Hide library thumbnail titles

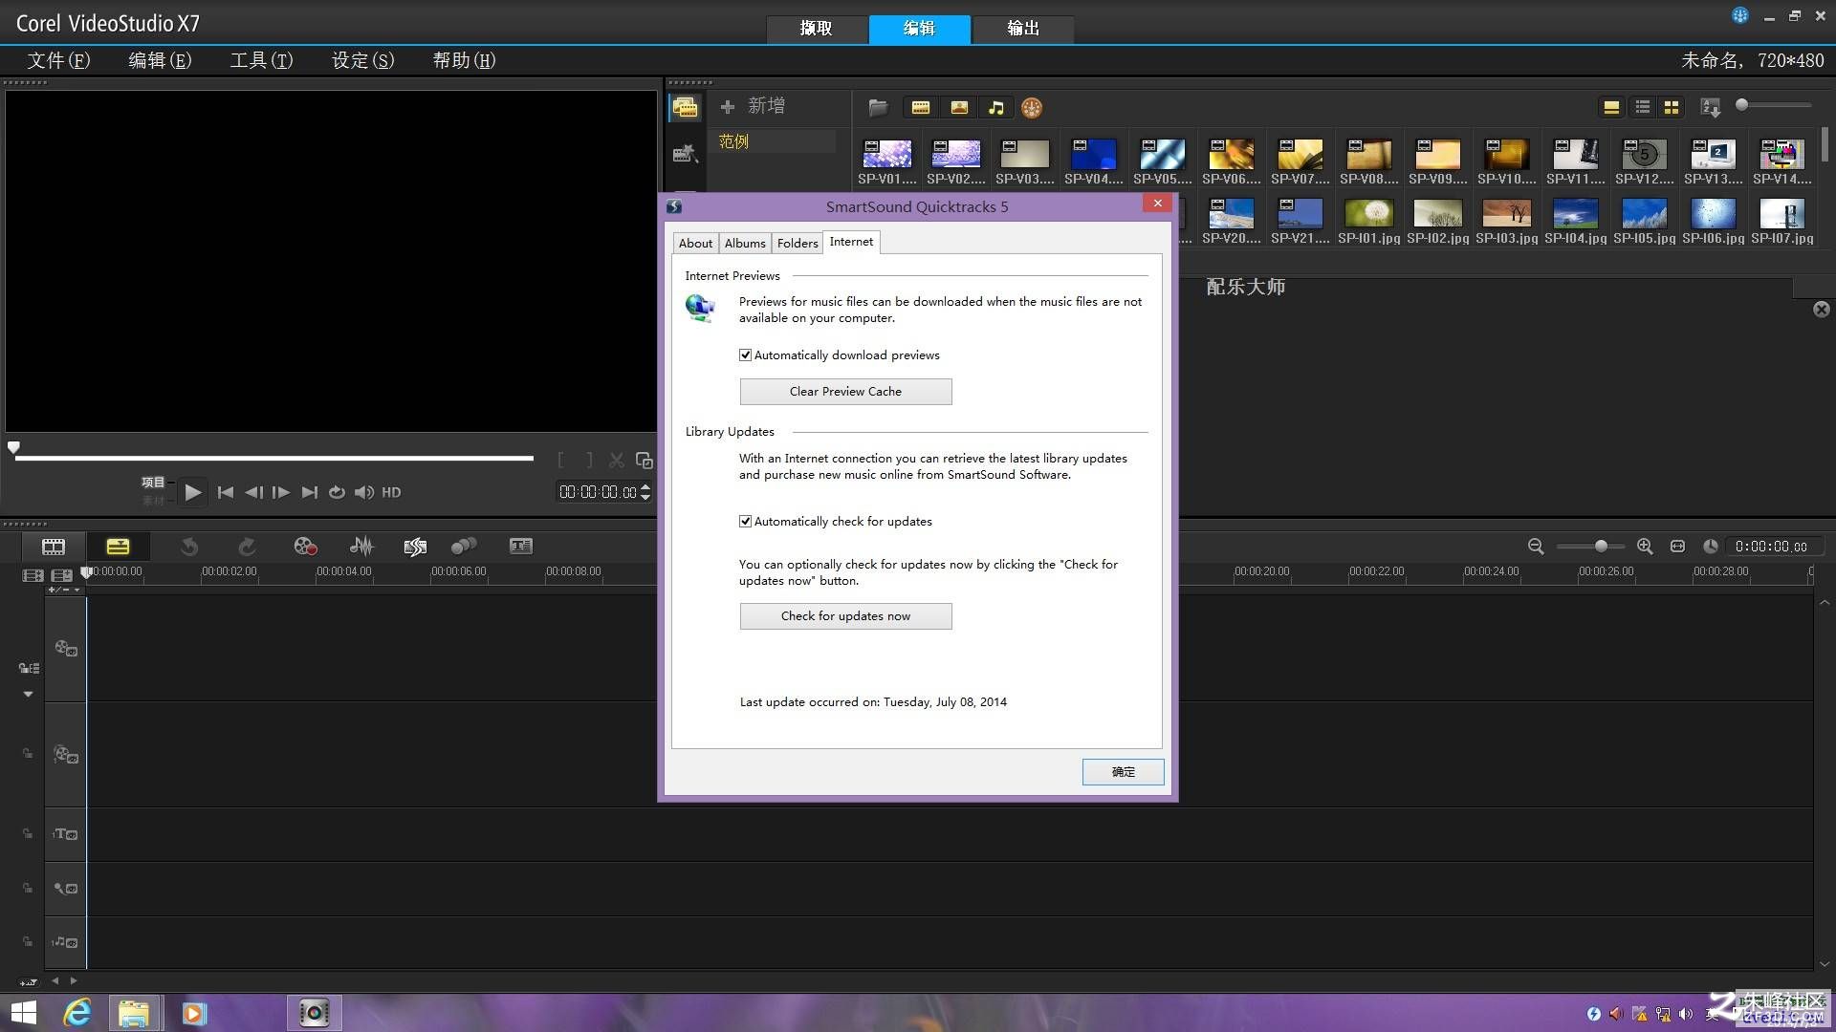coord(1611,107)
